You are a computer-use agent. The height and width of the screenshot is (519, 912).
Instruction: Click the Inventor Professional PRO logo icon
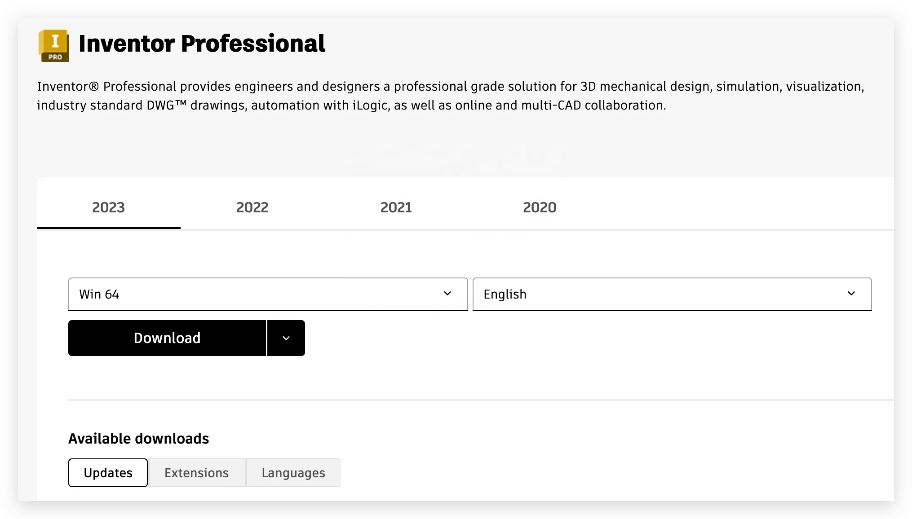[54, 45]
